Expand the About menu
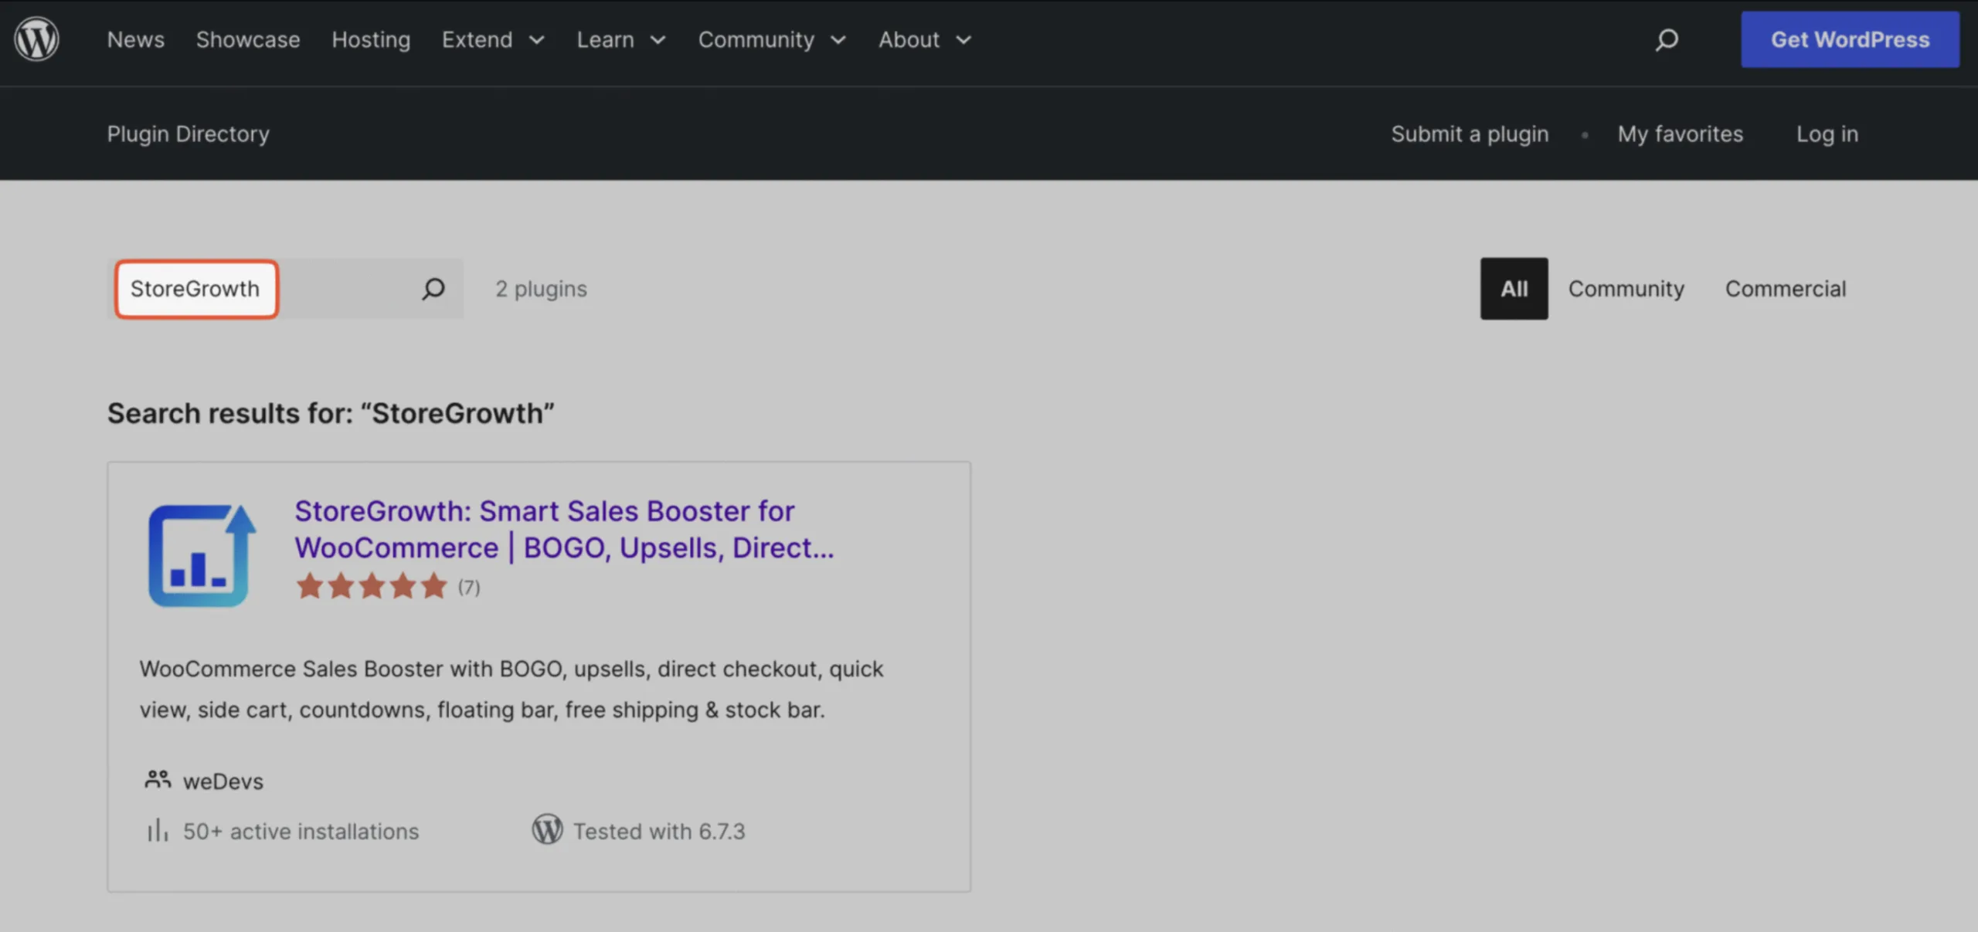The width and height of the screenshot is (1978, 932). pyautogui.click(x=924, y=39)
